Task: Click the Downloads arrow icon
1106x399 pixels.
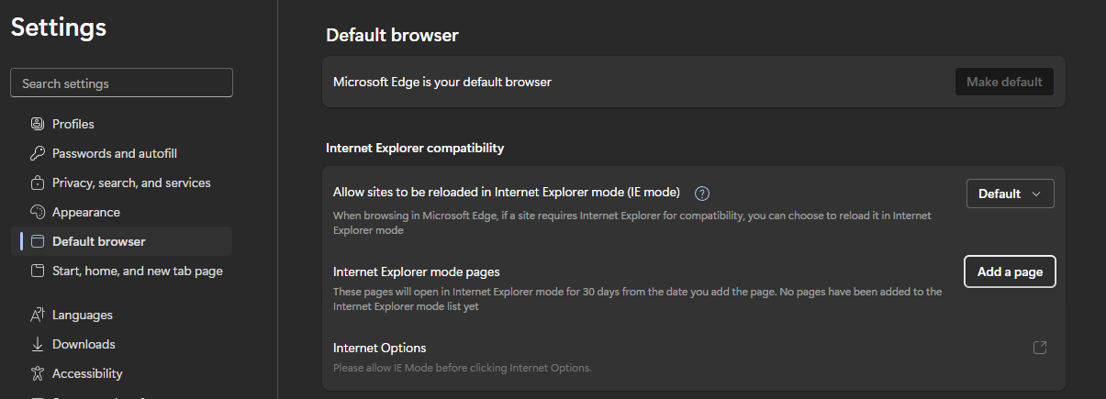Action: click(x=38, y=344)
